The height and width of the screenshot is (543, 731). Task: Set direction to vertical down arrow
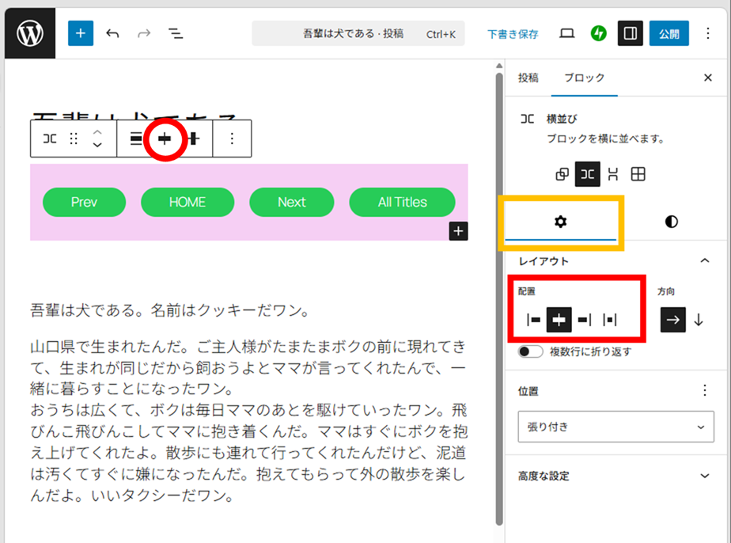click(x=699, y=320)
